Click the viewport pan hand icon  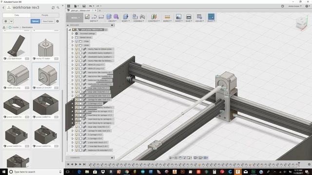pos(180,157)
